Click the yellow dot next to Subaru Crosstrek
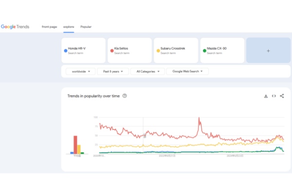The height and width of the screenshot is (194, 292). pyautogui.click(x=158, y=50)
